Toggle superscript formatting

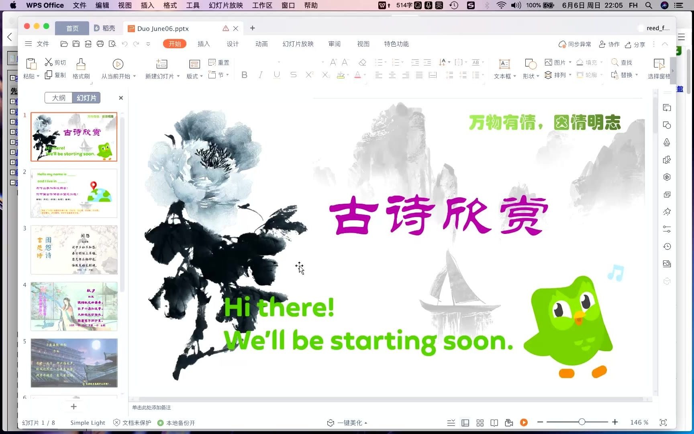point(309,75)
